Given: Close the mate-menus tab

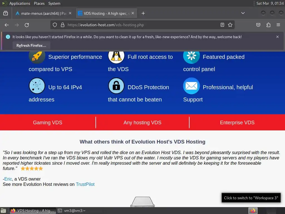Looking at the screenshot, I should 70,13.
